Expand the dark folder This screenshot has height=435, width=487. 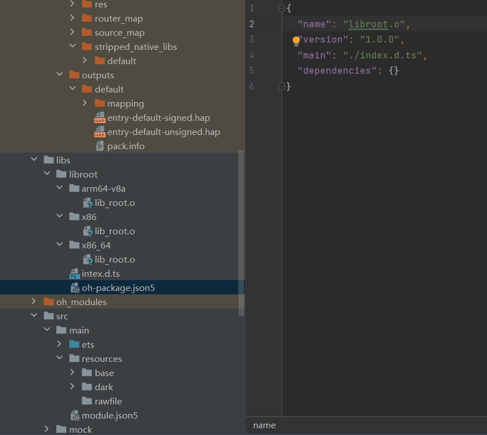pyautogui.click(x=72, y=386)
